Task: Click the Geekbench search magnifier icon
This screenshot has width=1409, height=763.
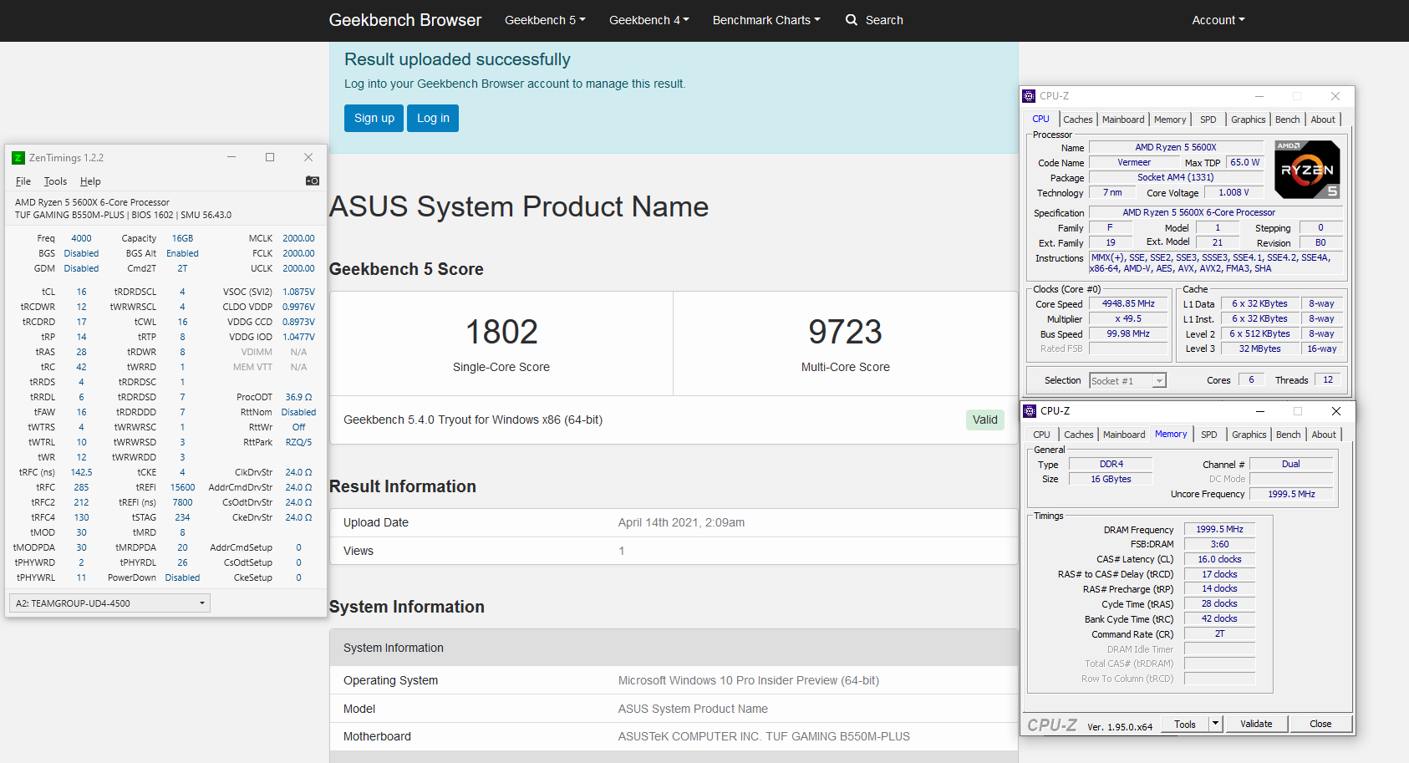Action: 852,20
